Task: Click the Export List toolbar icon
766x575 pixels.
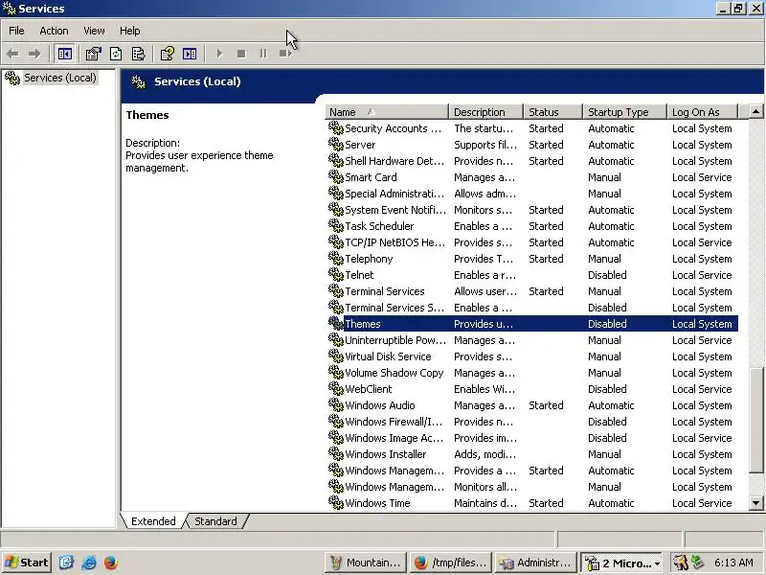Action: [138, 54]
